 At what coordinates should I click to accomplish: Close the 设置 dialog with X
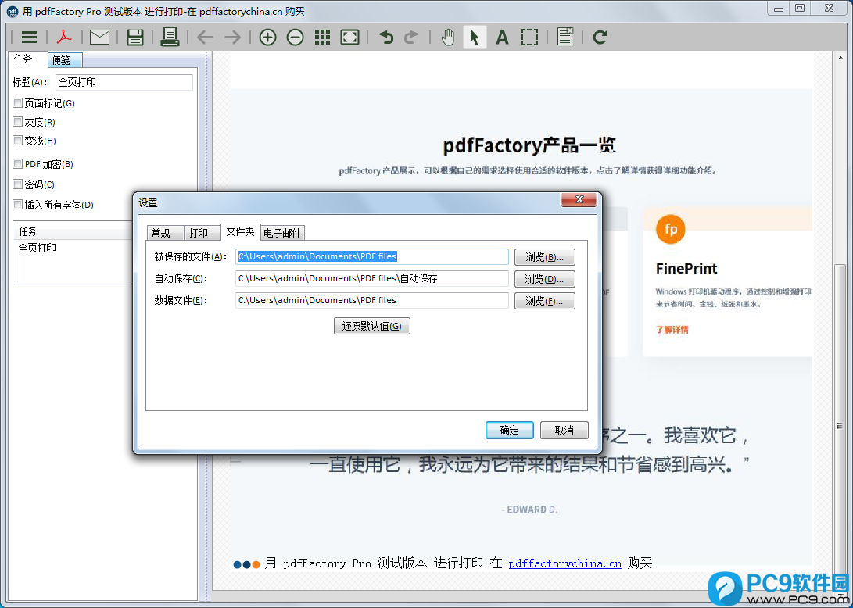(x=579, y=199)
